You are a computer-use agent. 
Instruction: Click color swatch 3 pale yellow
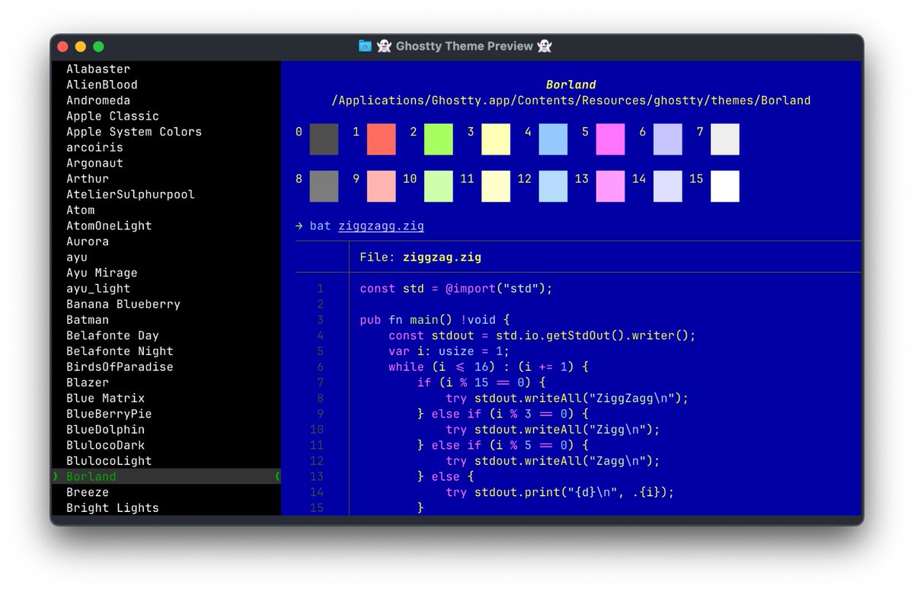tap(496, 139)
